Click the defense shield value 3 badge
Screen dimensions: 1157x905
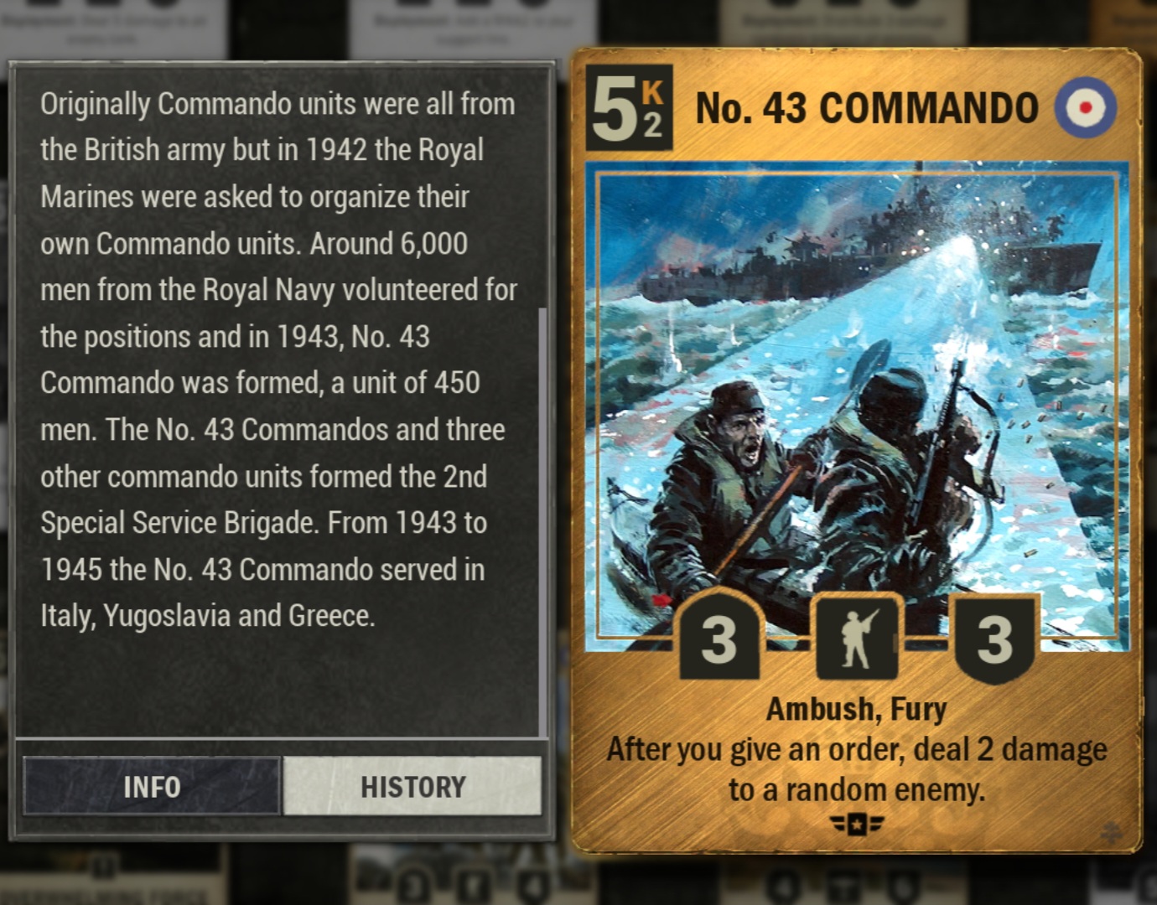(x=995, y=639)
